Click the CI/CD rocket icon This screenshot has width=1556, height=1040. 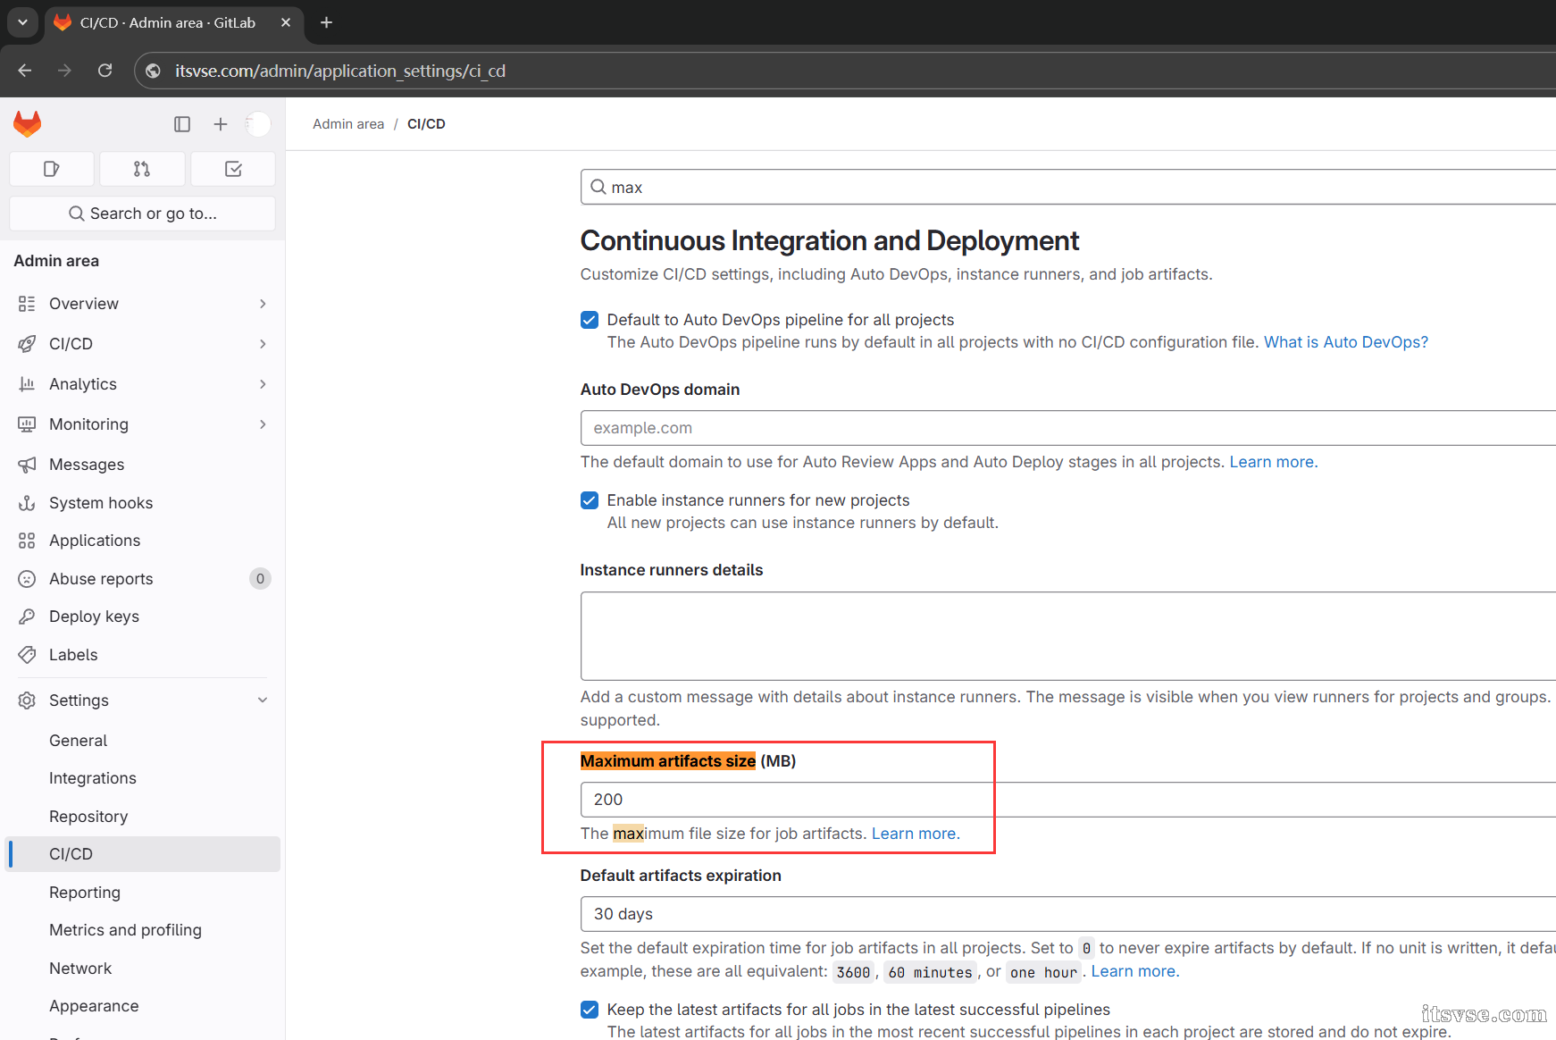coord(27,344)
